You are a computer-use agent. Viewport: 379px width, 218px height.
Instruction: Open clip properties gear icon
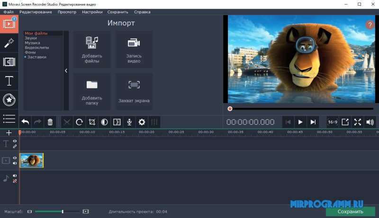(141, 122)
